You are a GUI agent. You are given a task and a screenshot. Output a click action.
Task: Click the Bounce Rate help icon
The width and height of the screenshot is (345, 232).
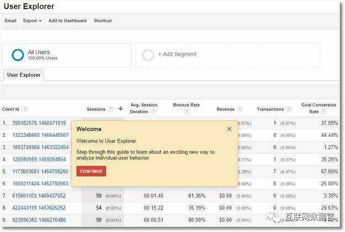(186, 112)
